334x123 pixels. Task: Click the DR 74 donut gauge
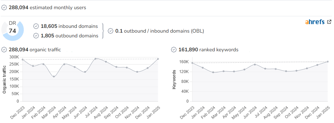(x=13, y=31)
